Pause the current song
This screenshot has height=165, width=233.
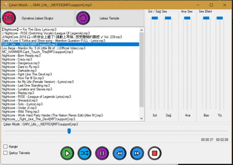point(102,153)
